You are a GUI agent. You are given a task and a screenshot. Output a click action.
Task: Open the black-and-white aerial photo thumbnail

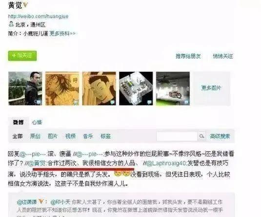[136, 88]
